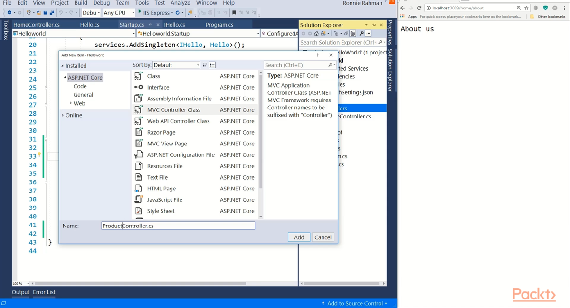570x308 pixels.
Task: Open Chrome's three-dot menu
Action: click(564, 8)
